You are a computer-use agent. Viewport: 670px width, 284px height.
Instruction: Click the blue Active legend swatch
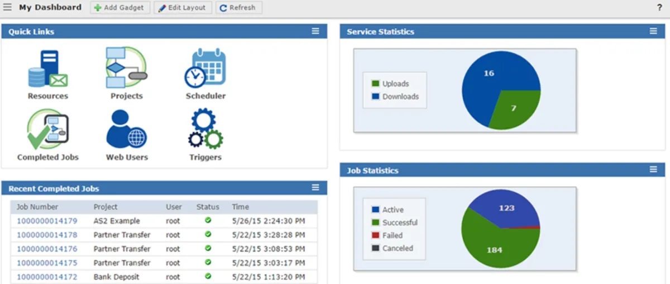(376, 210)
